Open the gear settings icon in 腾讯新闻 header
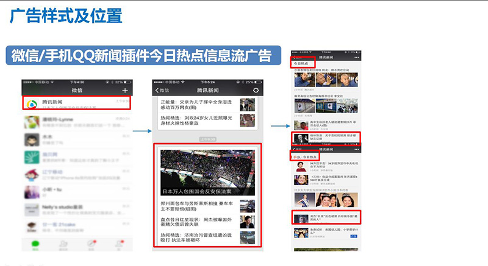The height and width of the screenshot is (266, 488). pos(256,90)
